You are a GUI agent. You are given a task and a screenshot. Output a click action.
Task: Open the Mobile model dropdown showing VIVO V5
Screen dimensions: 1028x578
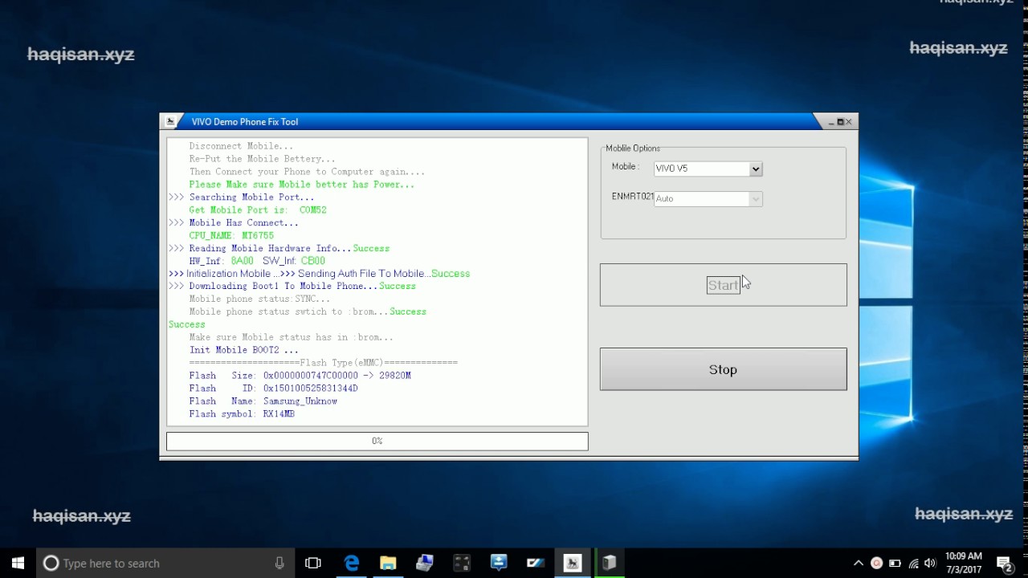tap(753, 169)
